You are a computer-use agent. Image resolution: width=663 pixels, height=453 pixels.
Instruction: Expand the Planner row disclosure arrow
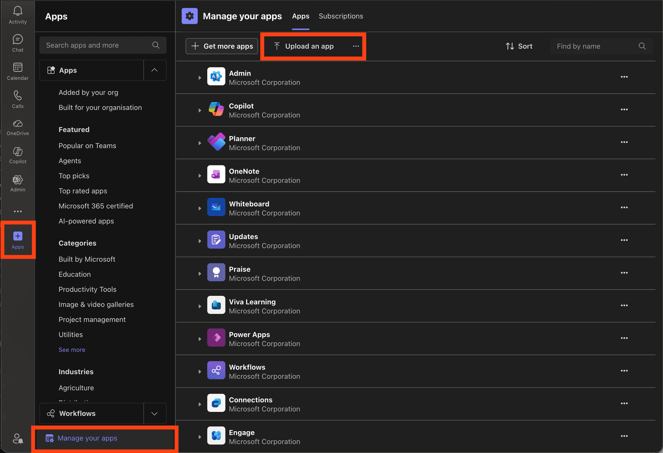coord(200,143)
